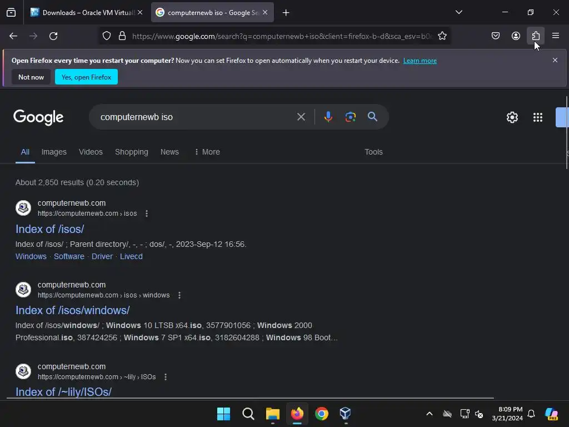Open options for ~lily › ISOs result
This screenshot has height=427, width=569.
click(166, 377)
